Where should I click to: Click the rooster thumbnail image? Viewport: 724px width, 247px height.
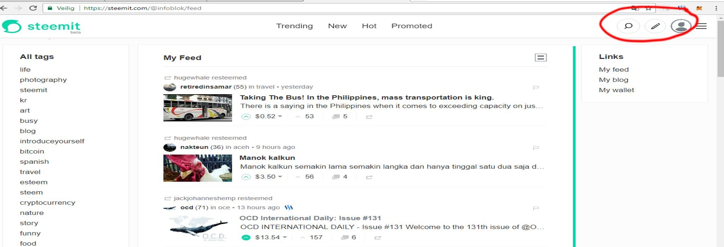(x=198, y=168)
